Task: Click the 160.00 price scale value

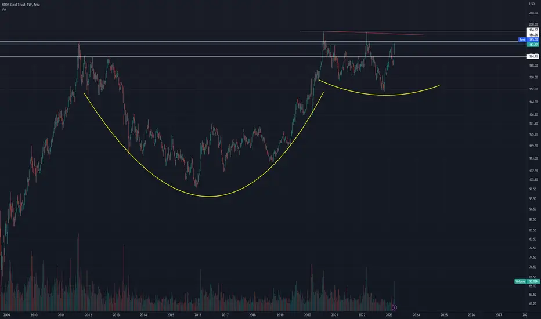Action: 533,77
